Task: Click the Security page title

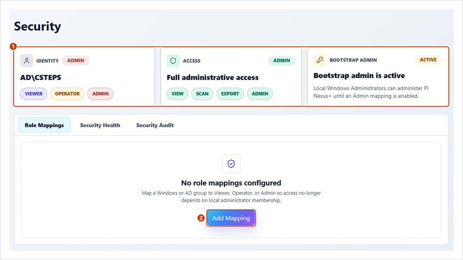Action: pos(37,27)
